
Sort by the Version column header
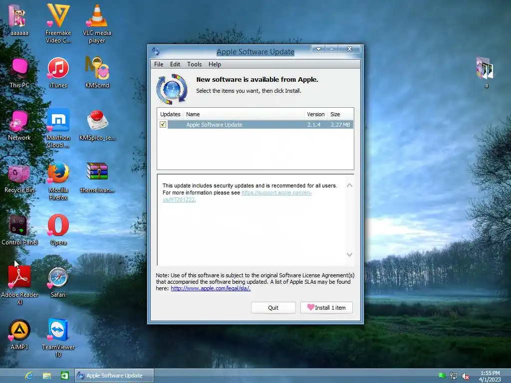315,114
